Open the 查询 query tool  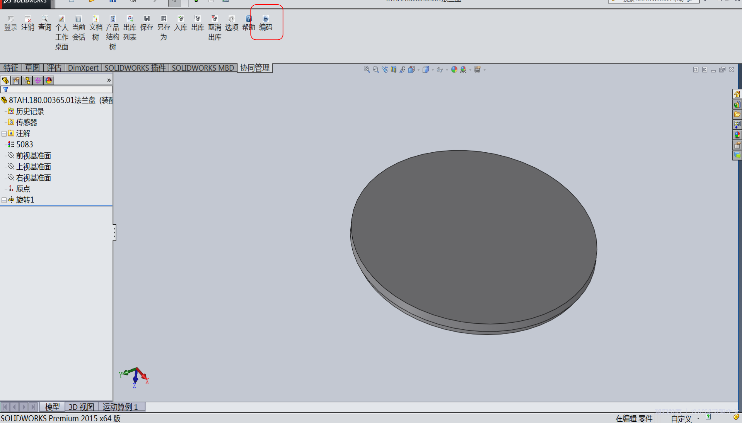coord(45,23)
